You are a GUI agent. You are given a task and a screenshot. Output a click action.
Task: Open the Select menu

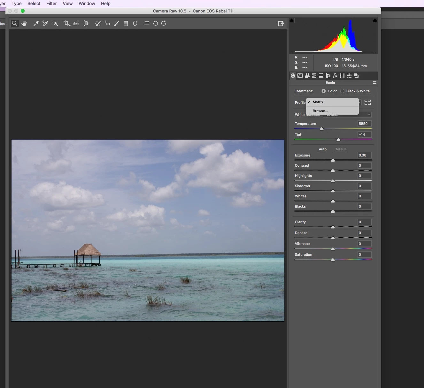pos(34,4)
